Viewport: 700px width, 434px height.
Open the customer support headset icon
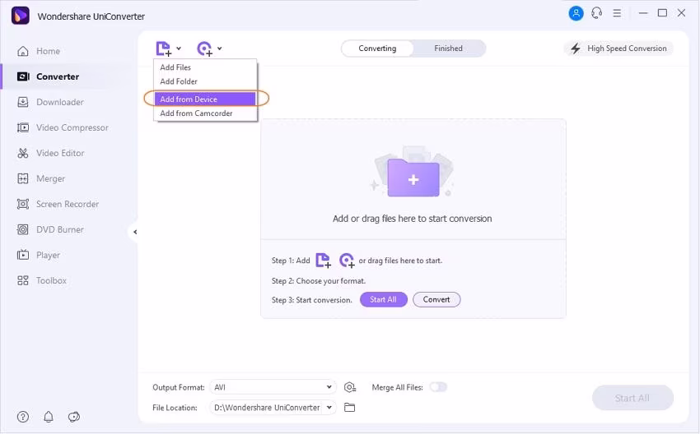tap(596, 13)
